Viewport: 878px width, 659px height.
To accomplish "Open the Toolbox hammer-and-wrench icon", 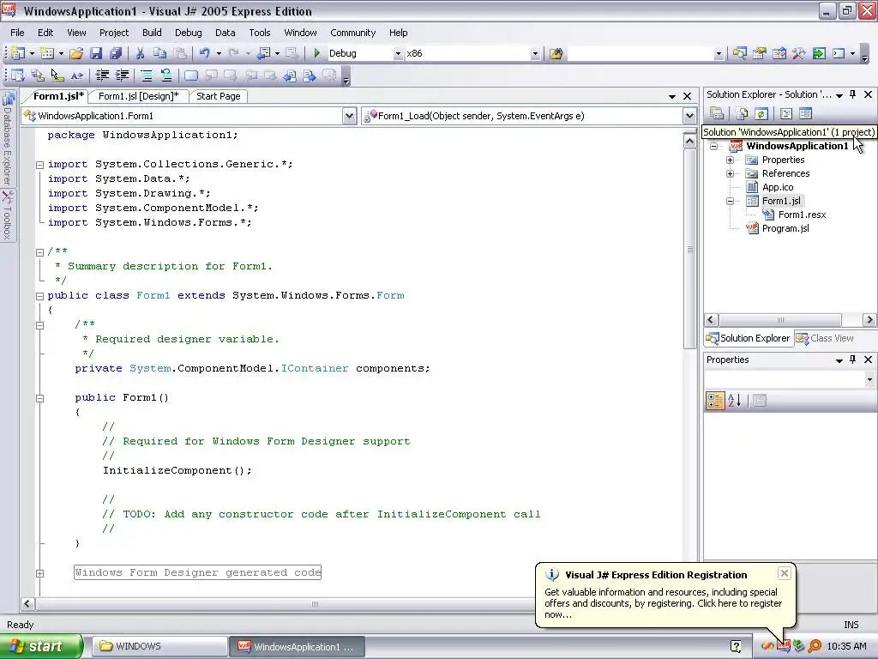I will tap(798, 53).
